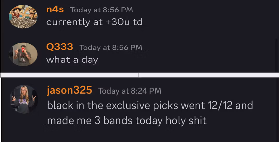Viewport: 279px width, 142px height.
Task: Click the "what a day" message
Action: coord(72,60)
